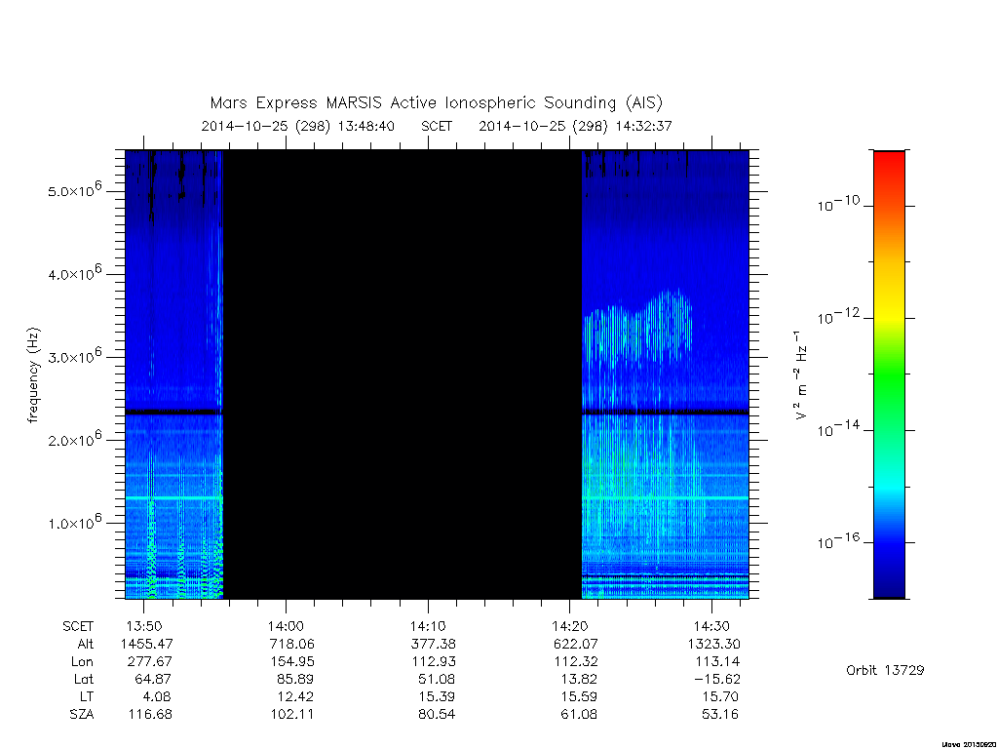Click the latitude value -15.62
Screen dimensions: 998x749
(717, 679)
